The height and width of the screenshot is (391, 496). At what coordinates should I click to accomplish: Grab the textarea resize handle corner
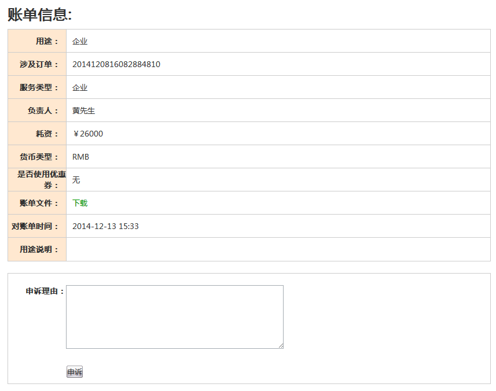point(281,346)
